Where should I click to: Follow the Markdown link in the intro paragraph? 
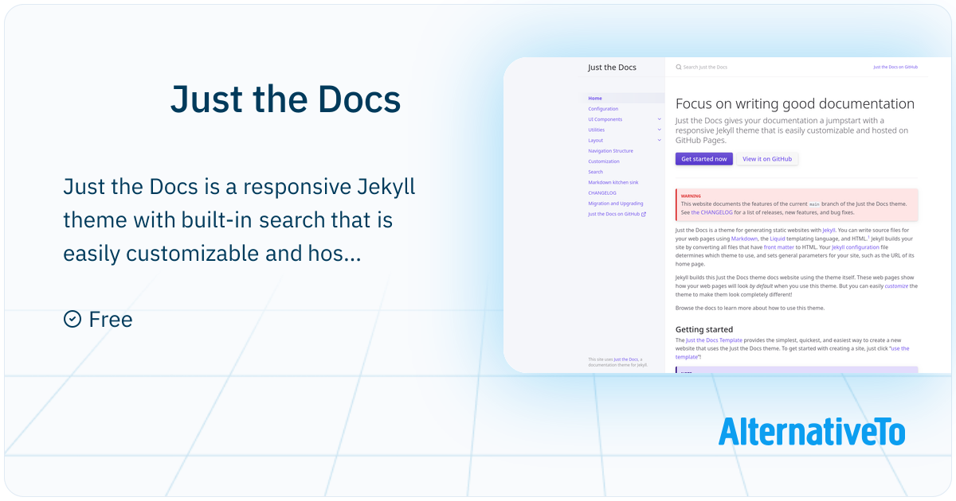(744, 239)
